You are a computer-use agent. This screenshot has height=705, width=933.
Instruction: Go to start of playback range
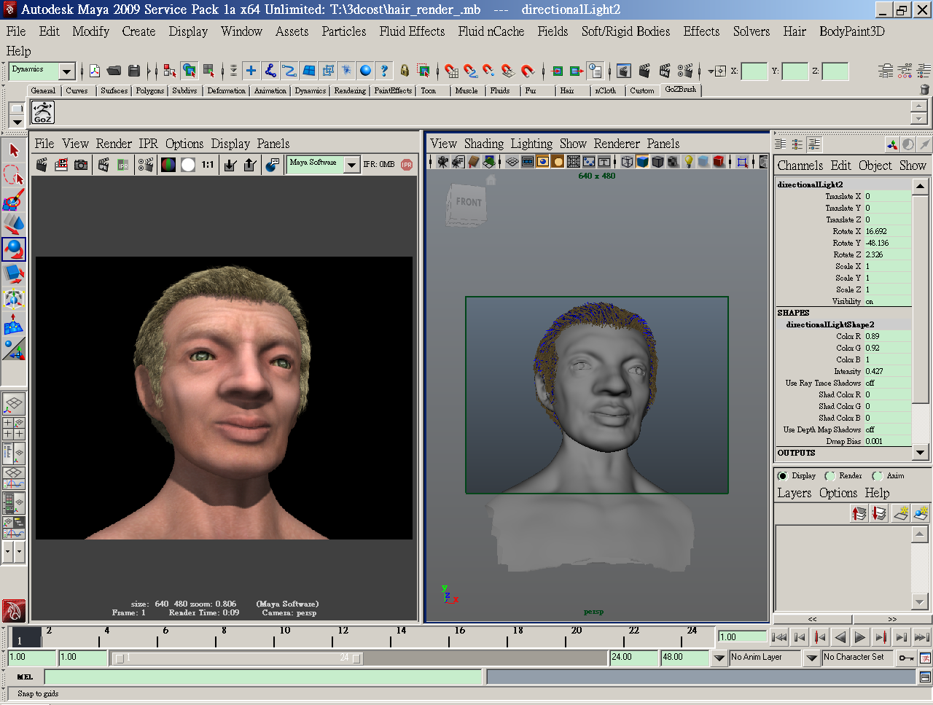pos(778,637)
